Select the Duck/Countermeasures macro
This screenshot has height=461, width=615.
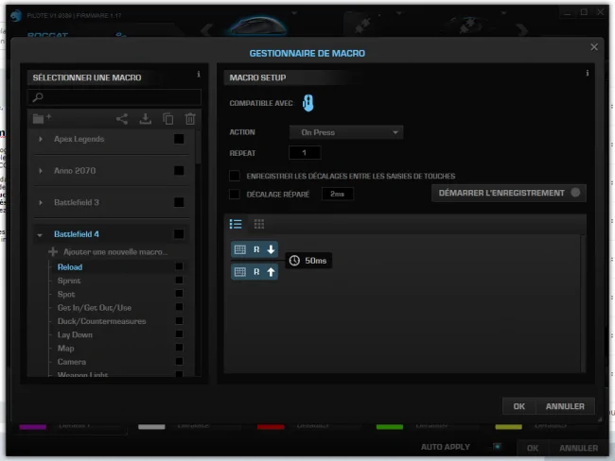tap(101, 321)
